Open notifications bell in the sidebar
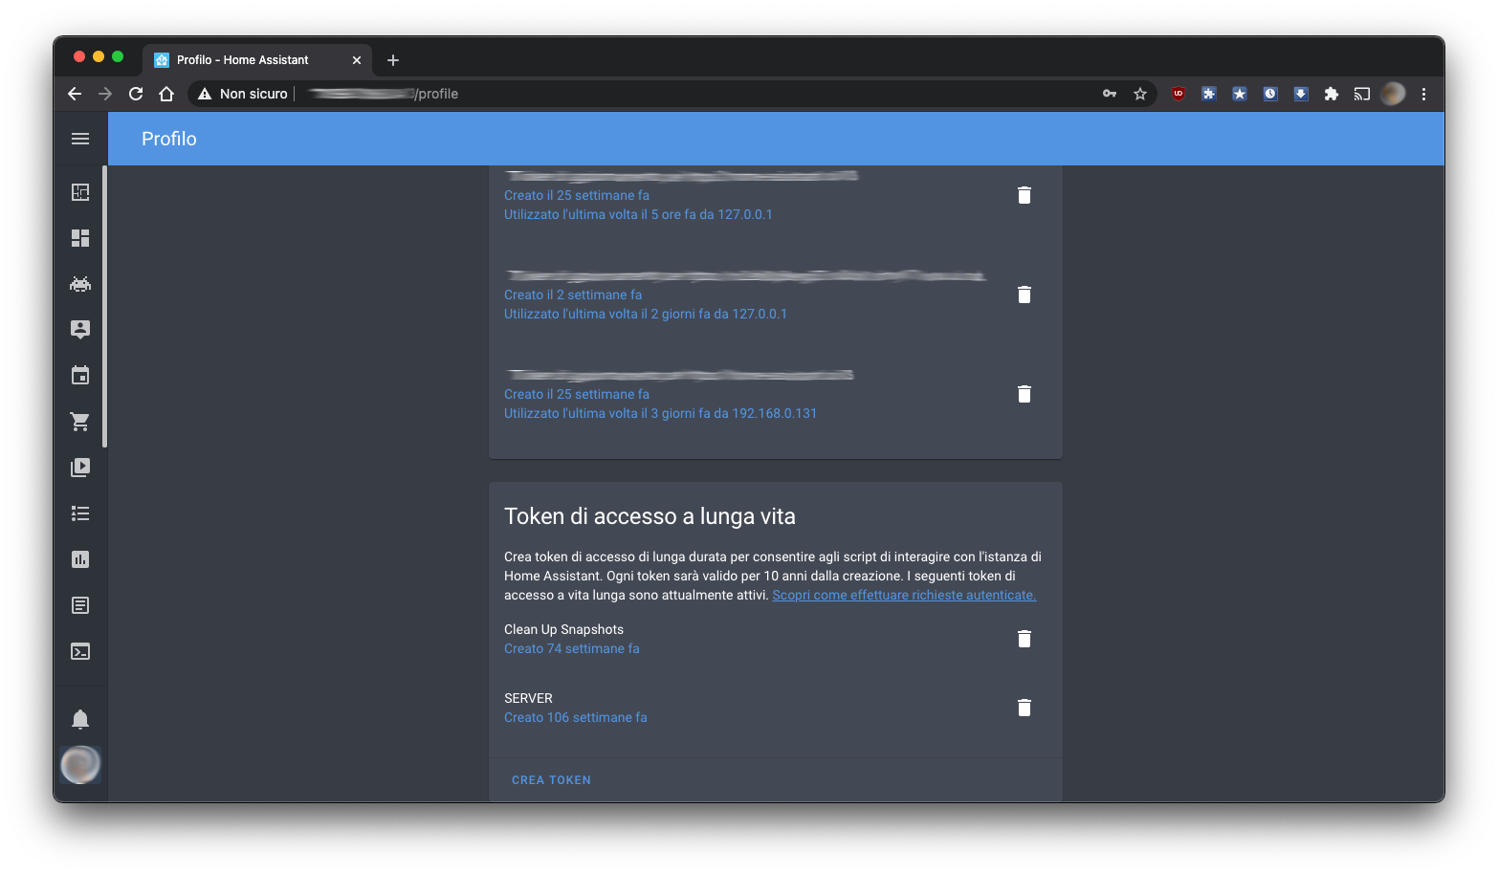Viewport: 1498px width, 873px height. coord(80,719)
